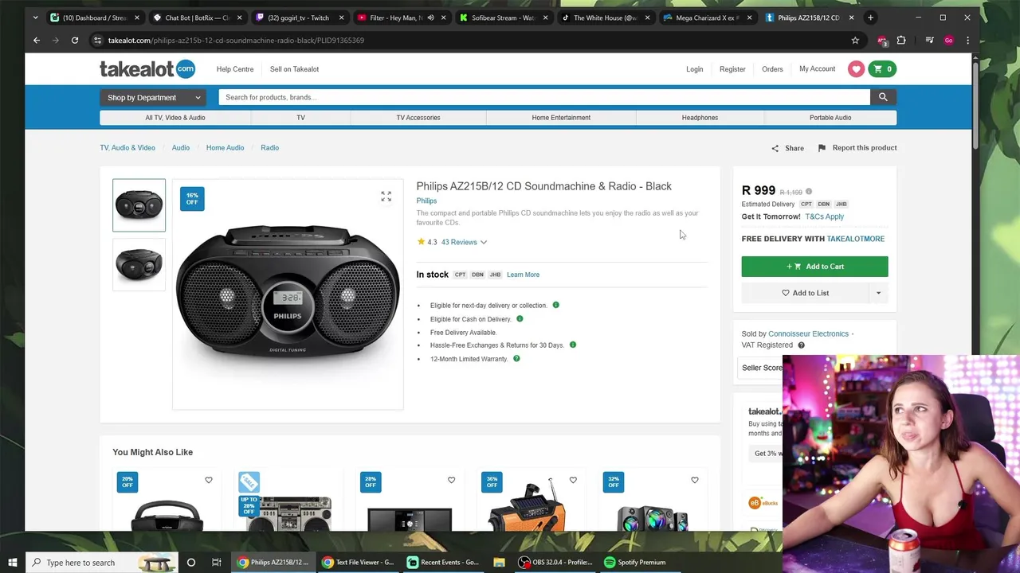
Task: Open Help Centre link
Action: click(235, 69)
